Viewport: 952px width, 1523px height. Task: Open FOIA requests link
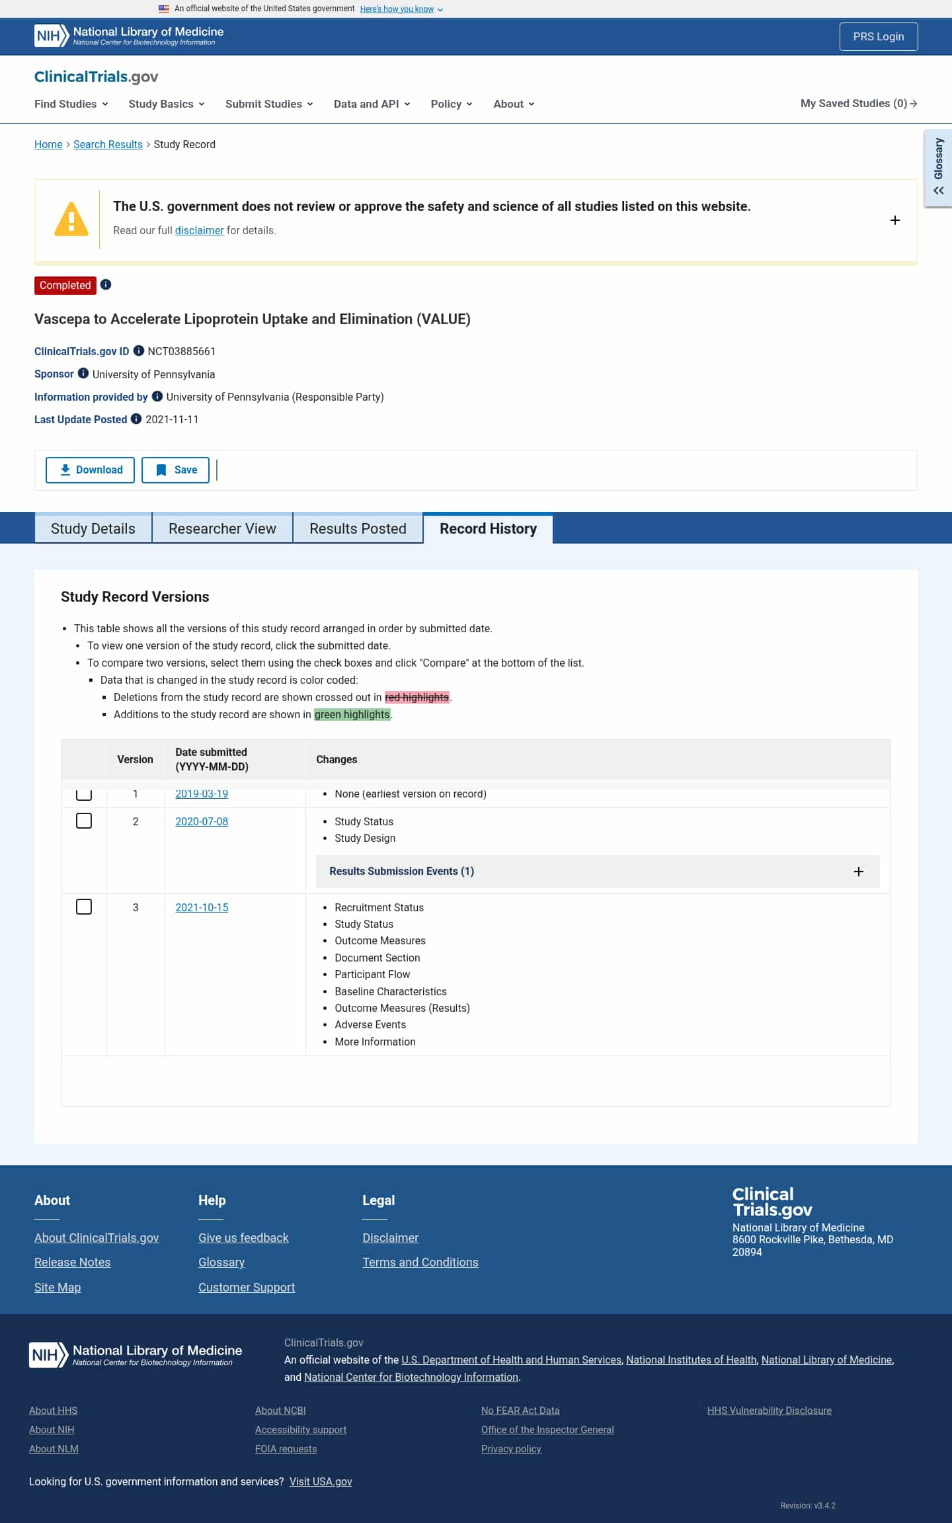[286, 1449]
